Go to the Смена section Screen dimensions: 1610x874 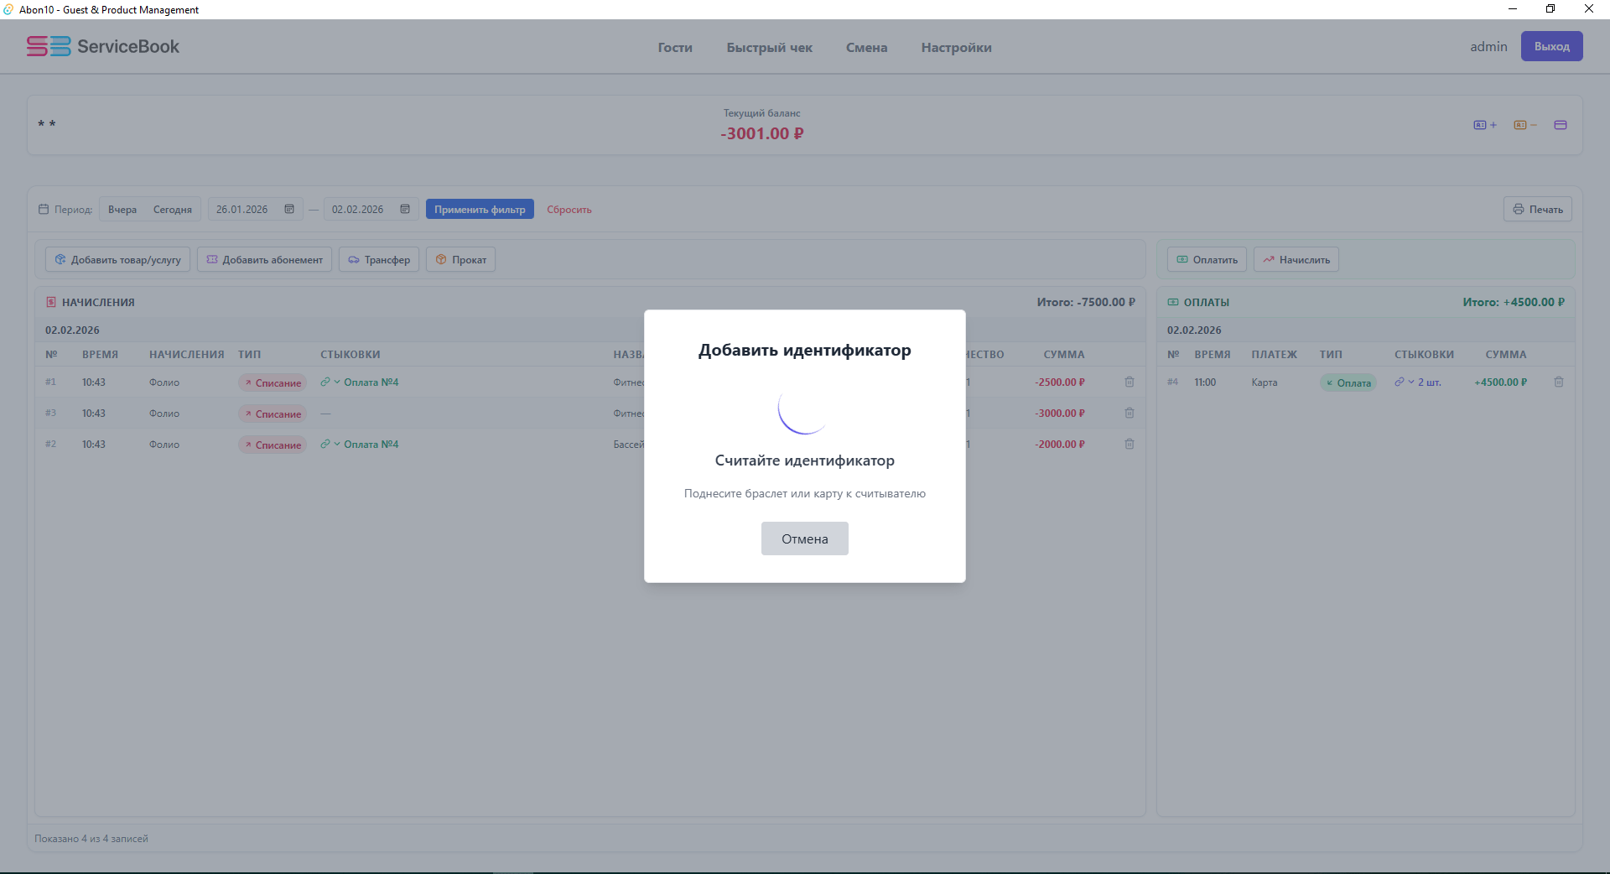(866, 48)
